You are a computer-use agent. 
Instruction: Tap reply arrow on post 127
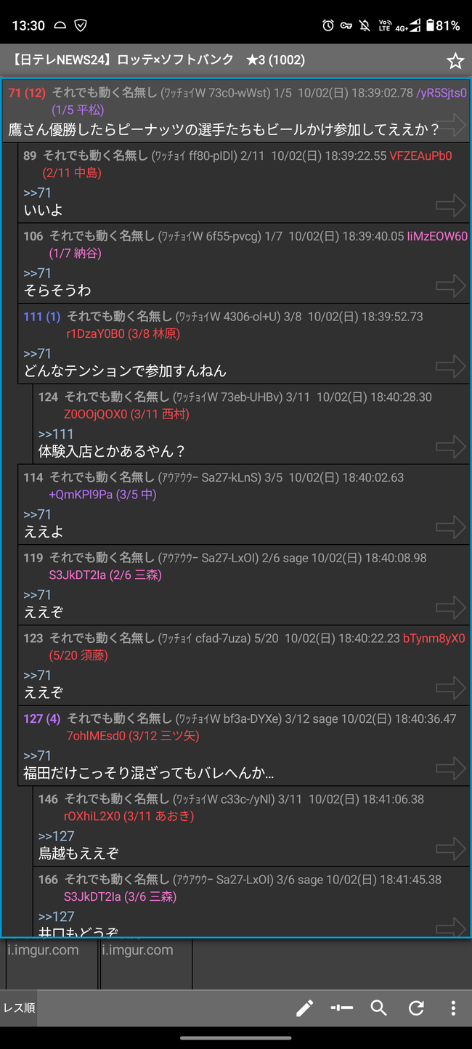(450, 769)
